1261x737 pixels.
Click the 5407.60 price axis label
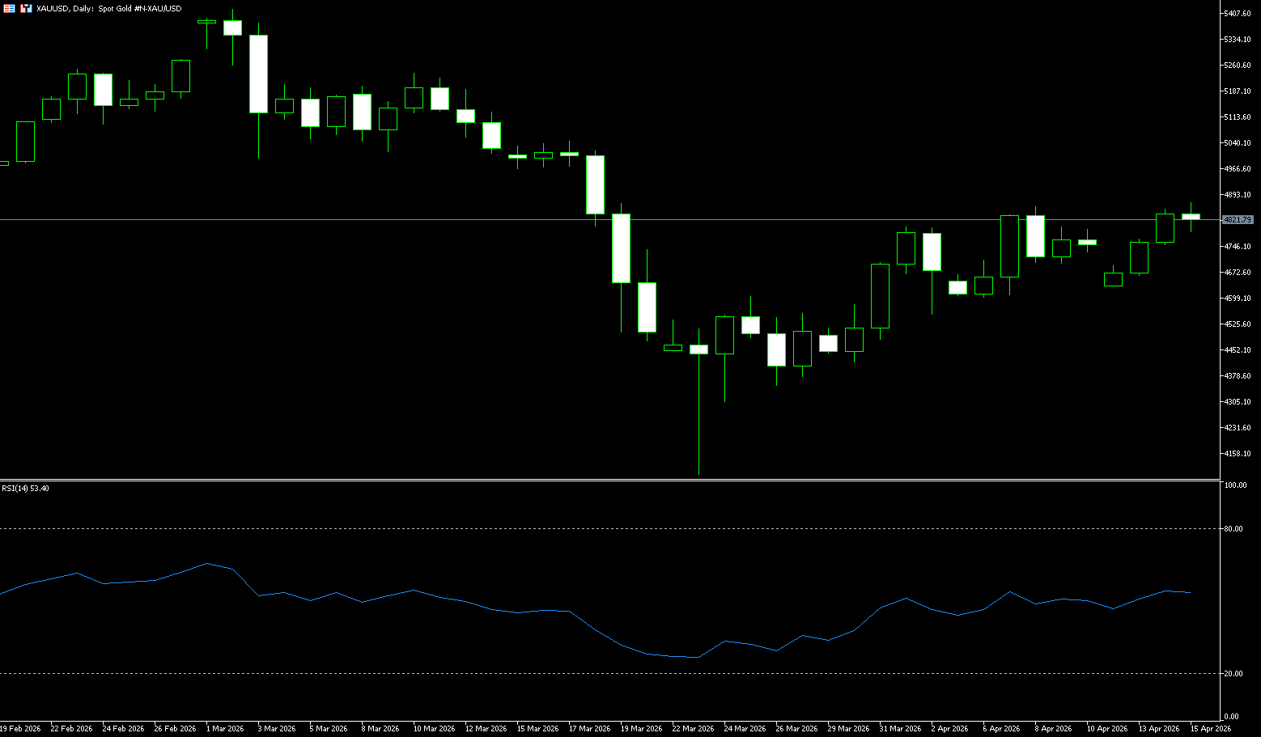tap(1238, 14)
